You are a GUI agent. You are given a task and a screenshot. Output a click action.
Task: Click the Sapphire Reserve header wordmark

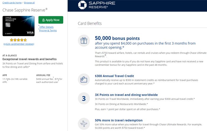[102, 5]
